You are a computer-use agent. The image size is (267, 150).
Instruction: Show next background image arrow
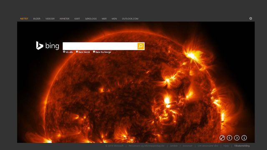tap(237, 138)
